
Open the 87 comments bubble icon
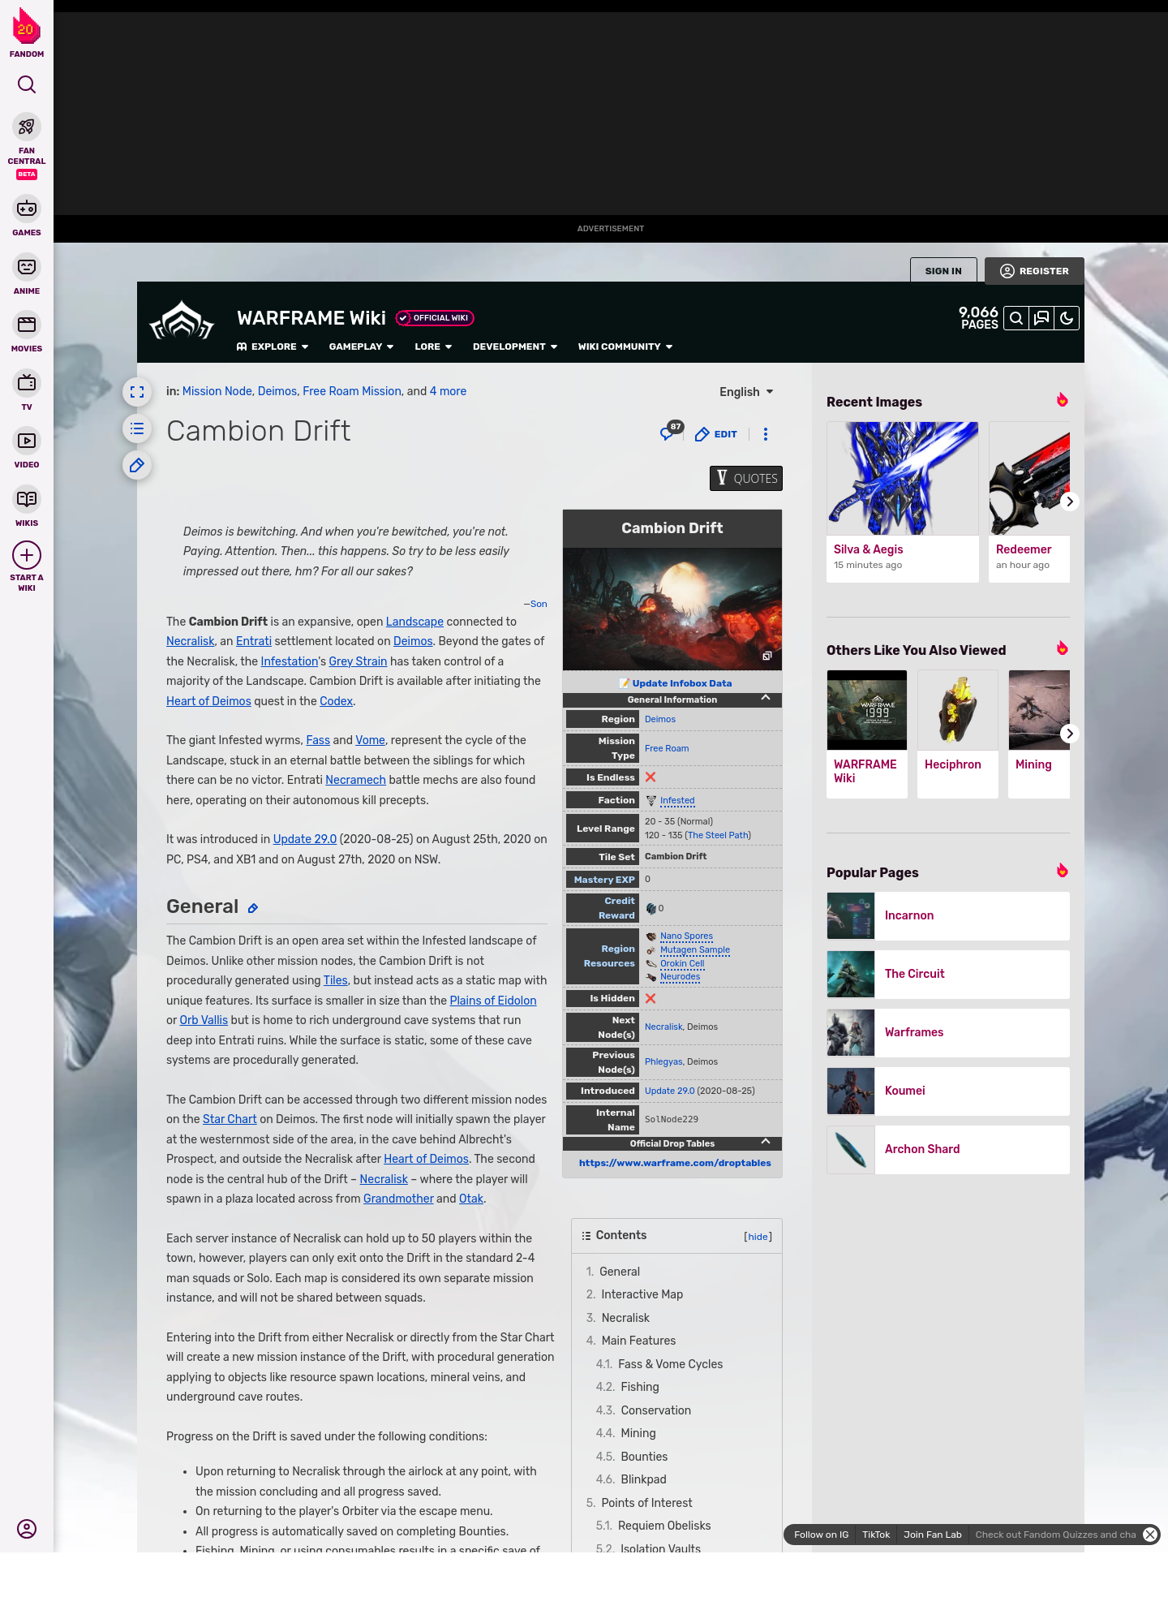pyautogui.click(x=670, y=432)
